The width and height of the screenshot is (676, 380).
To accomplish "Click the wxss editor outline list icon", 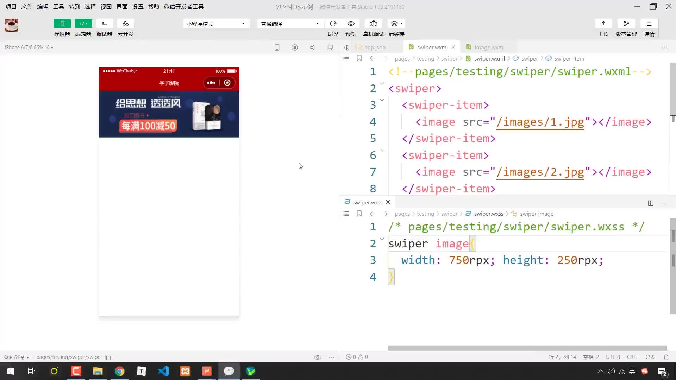I will coord(346,214).
